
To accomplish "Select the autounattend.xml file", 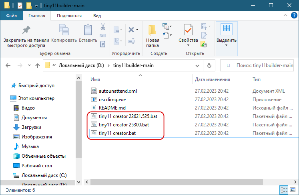I will (118, 91).
